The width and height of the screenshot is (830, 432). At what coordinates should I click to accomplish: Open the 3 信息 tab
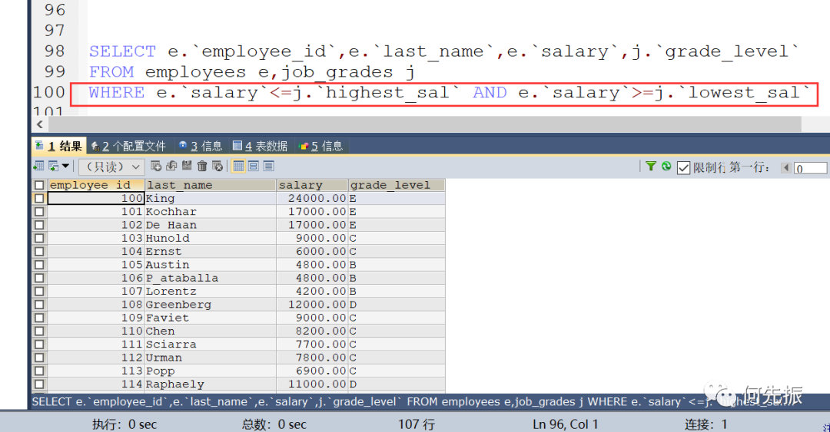coord(201,147)
